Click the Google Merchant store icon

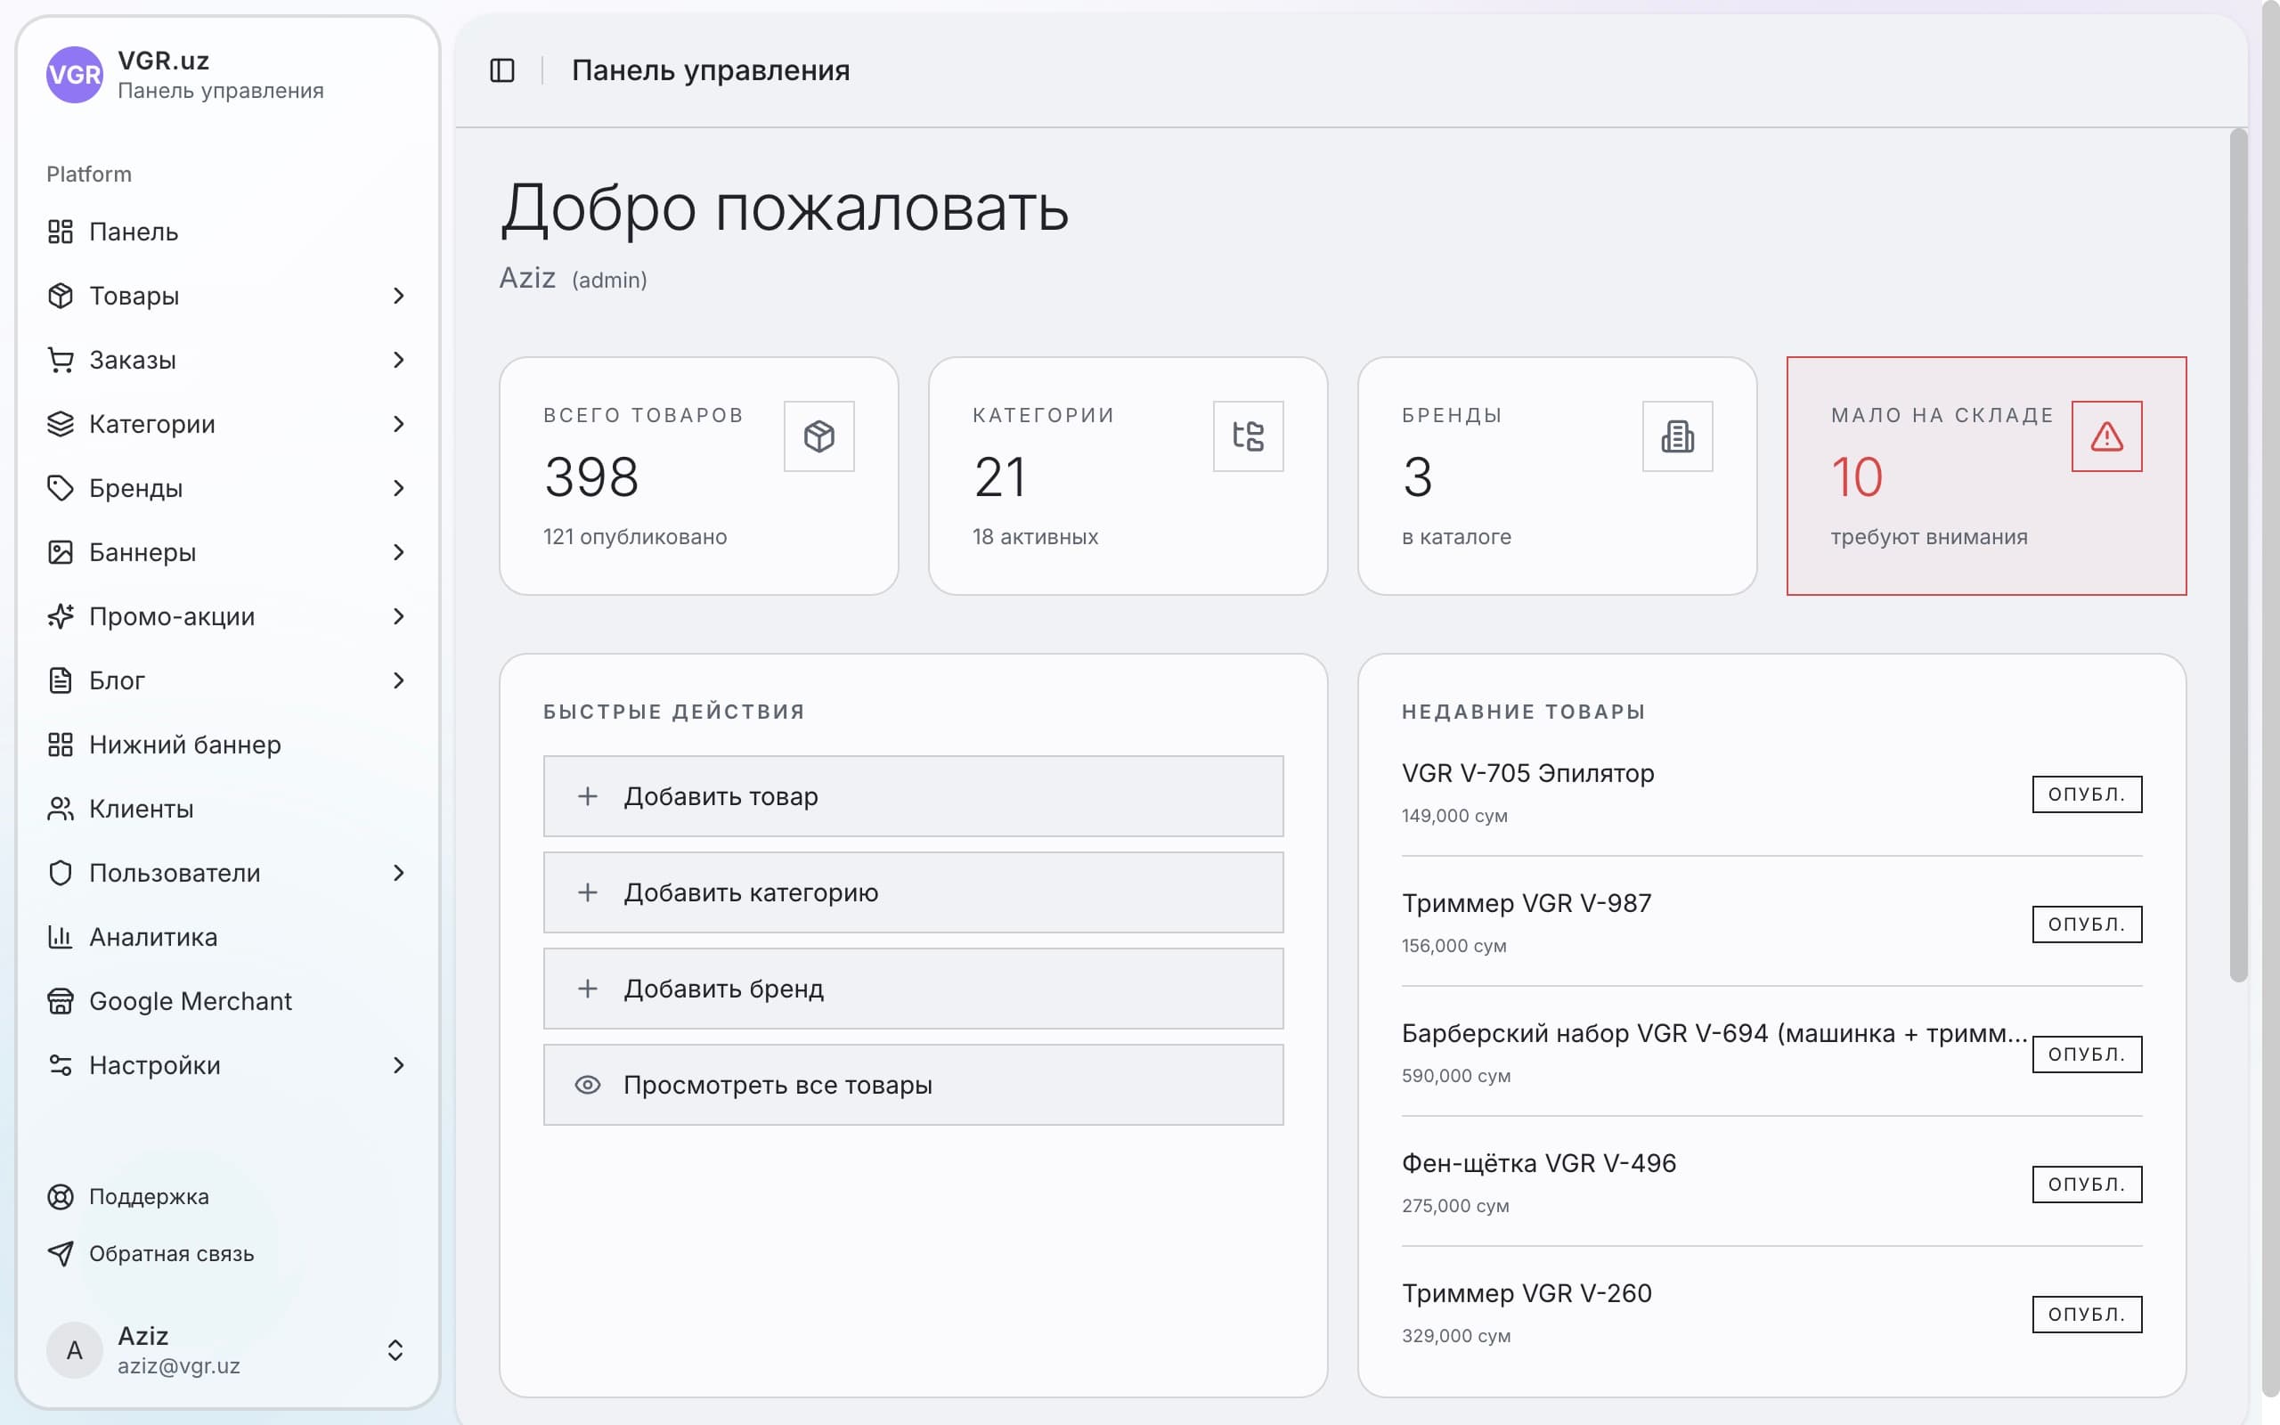point(61,1001)
